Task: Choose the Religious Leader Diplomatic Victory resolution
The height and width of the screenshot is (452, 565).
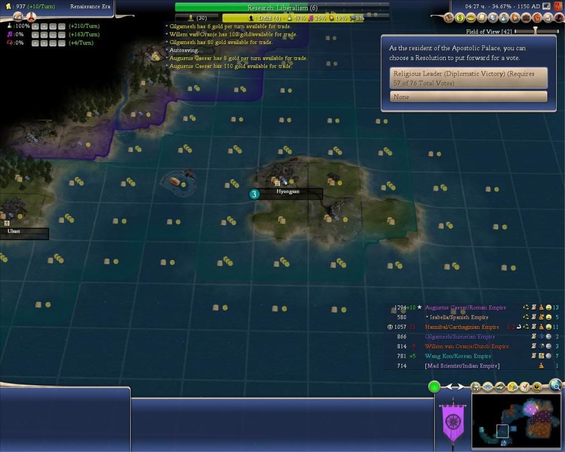Action: click(468, 78)
